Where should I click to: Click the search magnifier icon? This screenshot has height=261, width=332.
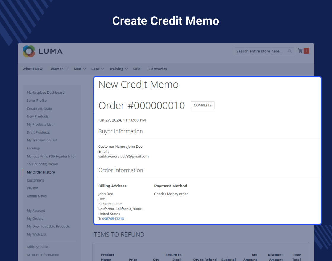(x=290, y=51)
